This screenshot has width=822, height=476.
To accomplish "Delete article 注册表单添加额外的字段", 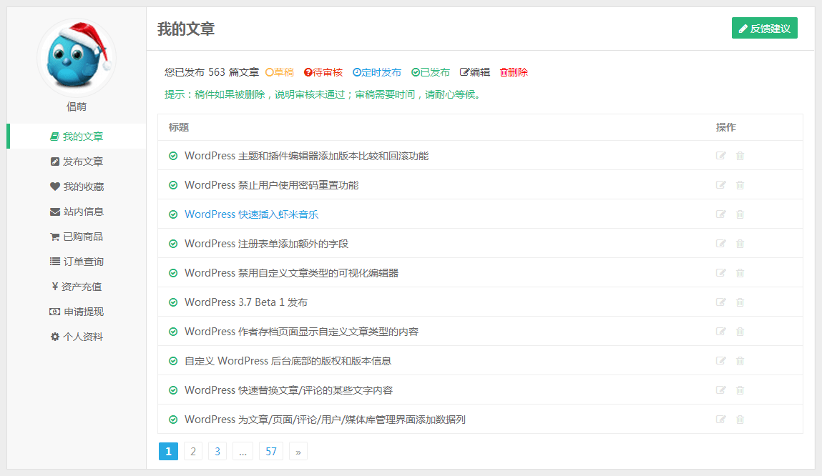I will pos(740,244).
